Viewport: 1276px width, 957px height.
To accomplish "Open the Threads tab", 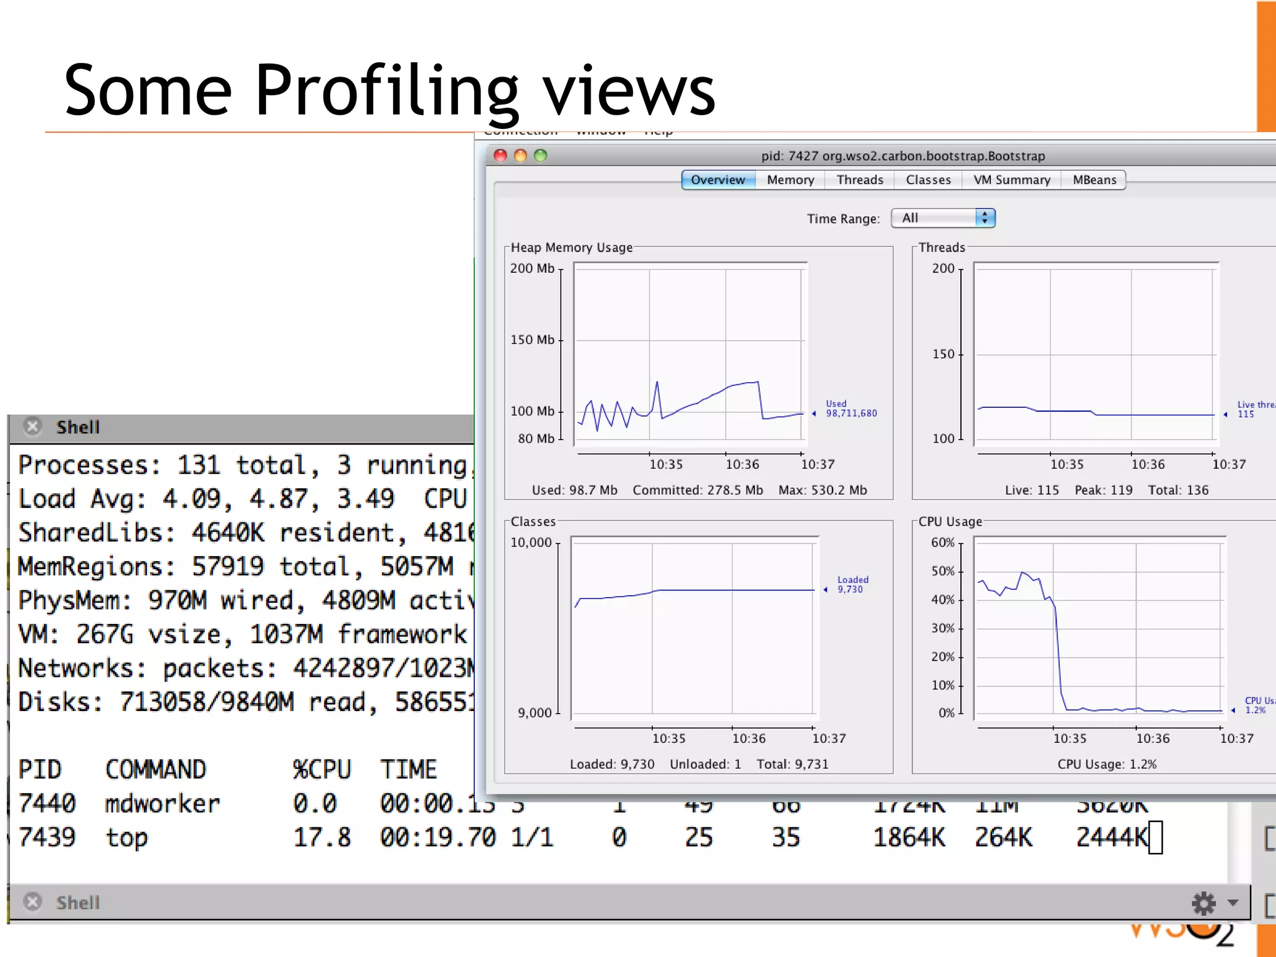I will [860, 180].
